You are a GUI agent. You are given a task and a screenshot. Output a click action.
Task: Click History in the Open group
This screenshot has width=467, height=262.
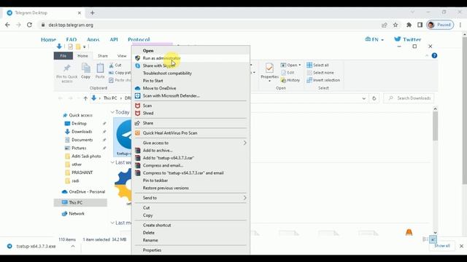(290, 80)
